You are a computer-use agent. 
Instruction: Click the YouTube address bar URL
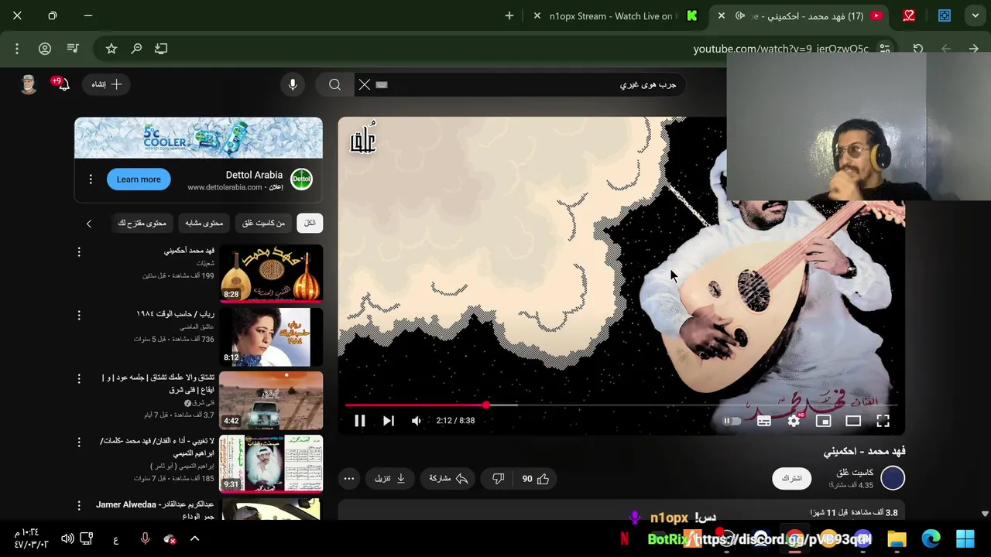pyautogui.click(x=780, y=49)
